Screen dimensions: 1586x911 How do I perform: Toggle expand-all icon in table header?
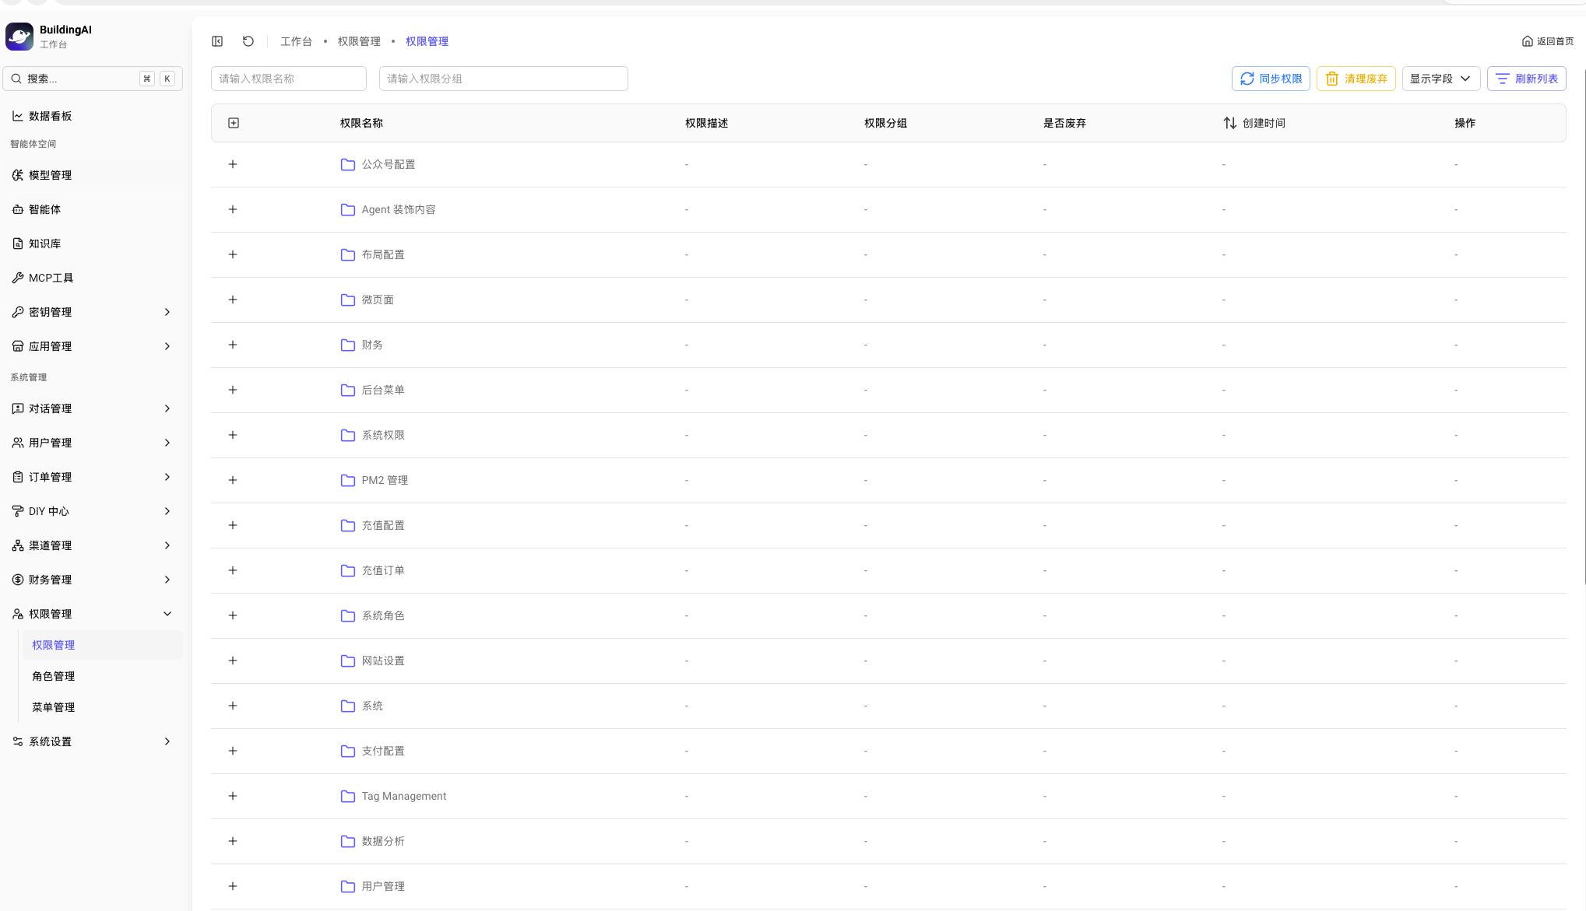coord(234,123)
